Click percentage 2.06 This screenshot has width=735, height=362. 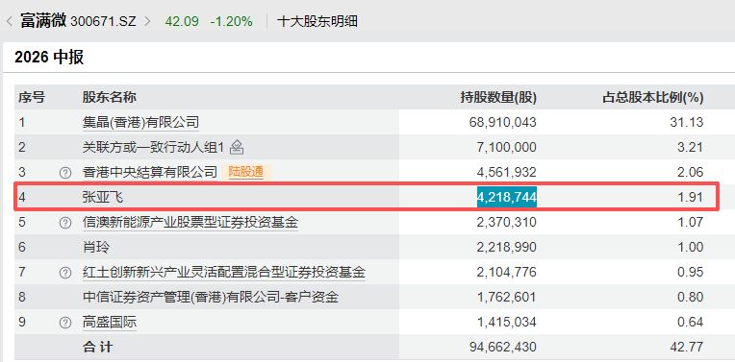(691, 173)
